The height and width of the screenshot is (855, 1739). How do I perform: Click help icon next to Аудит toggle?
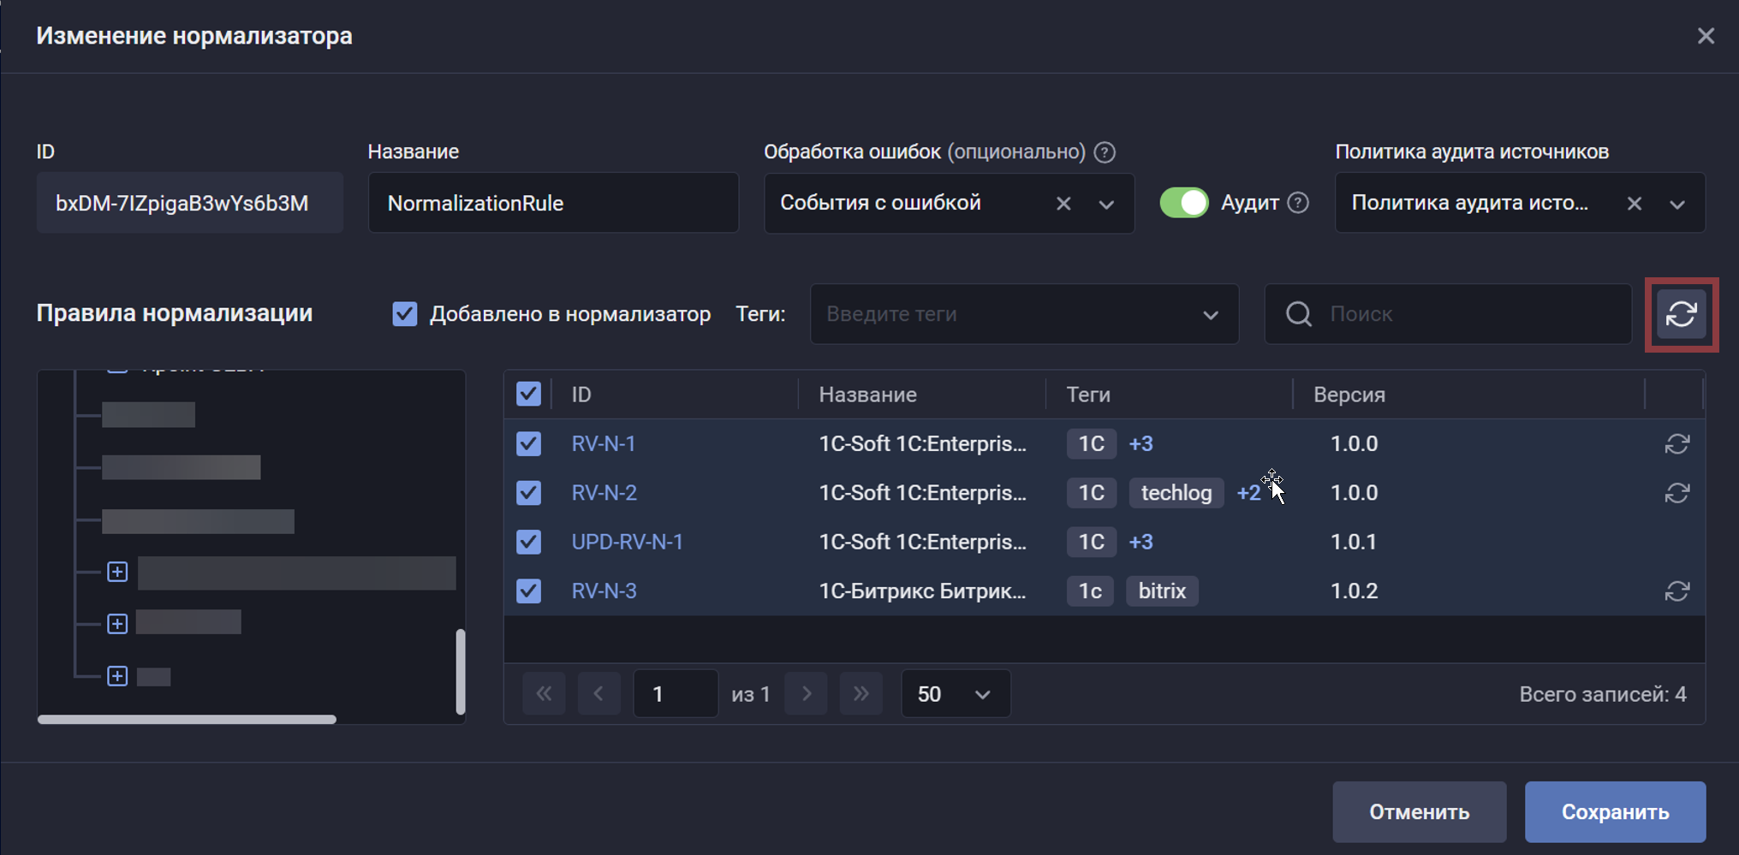click(x=1298, y=203)
